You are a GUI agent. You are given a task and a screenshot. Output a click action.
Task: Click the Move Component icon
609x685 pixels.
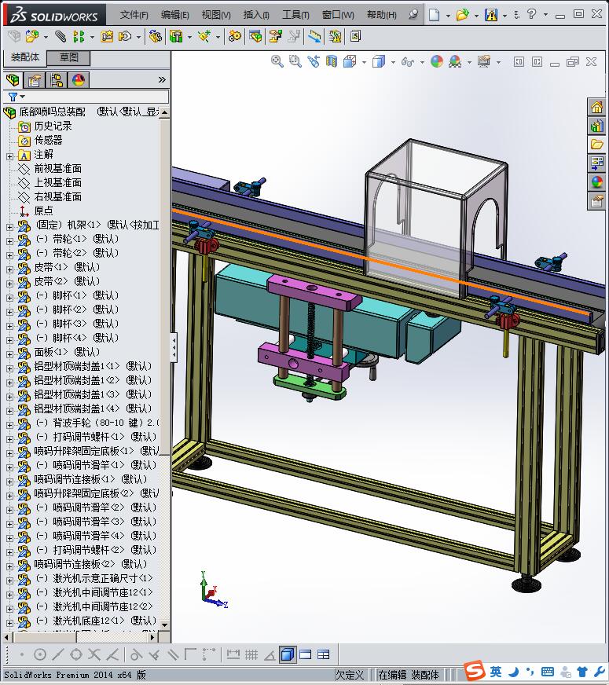126,36
